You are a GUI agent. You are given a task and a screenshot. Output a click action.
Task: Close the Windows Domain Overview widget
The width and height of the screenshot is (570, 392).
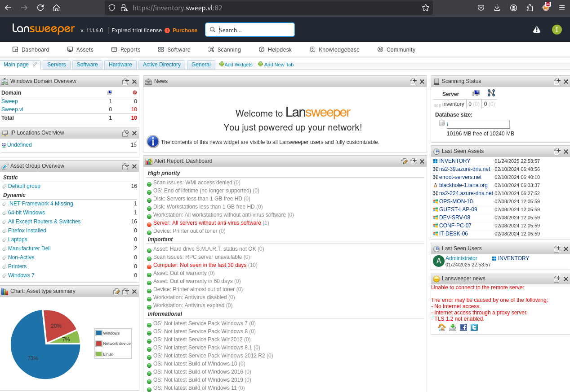click(134, 82)
